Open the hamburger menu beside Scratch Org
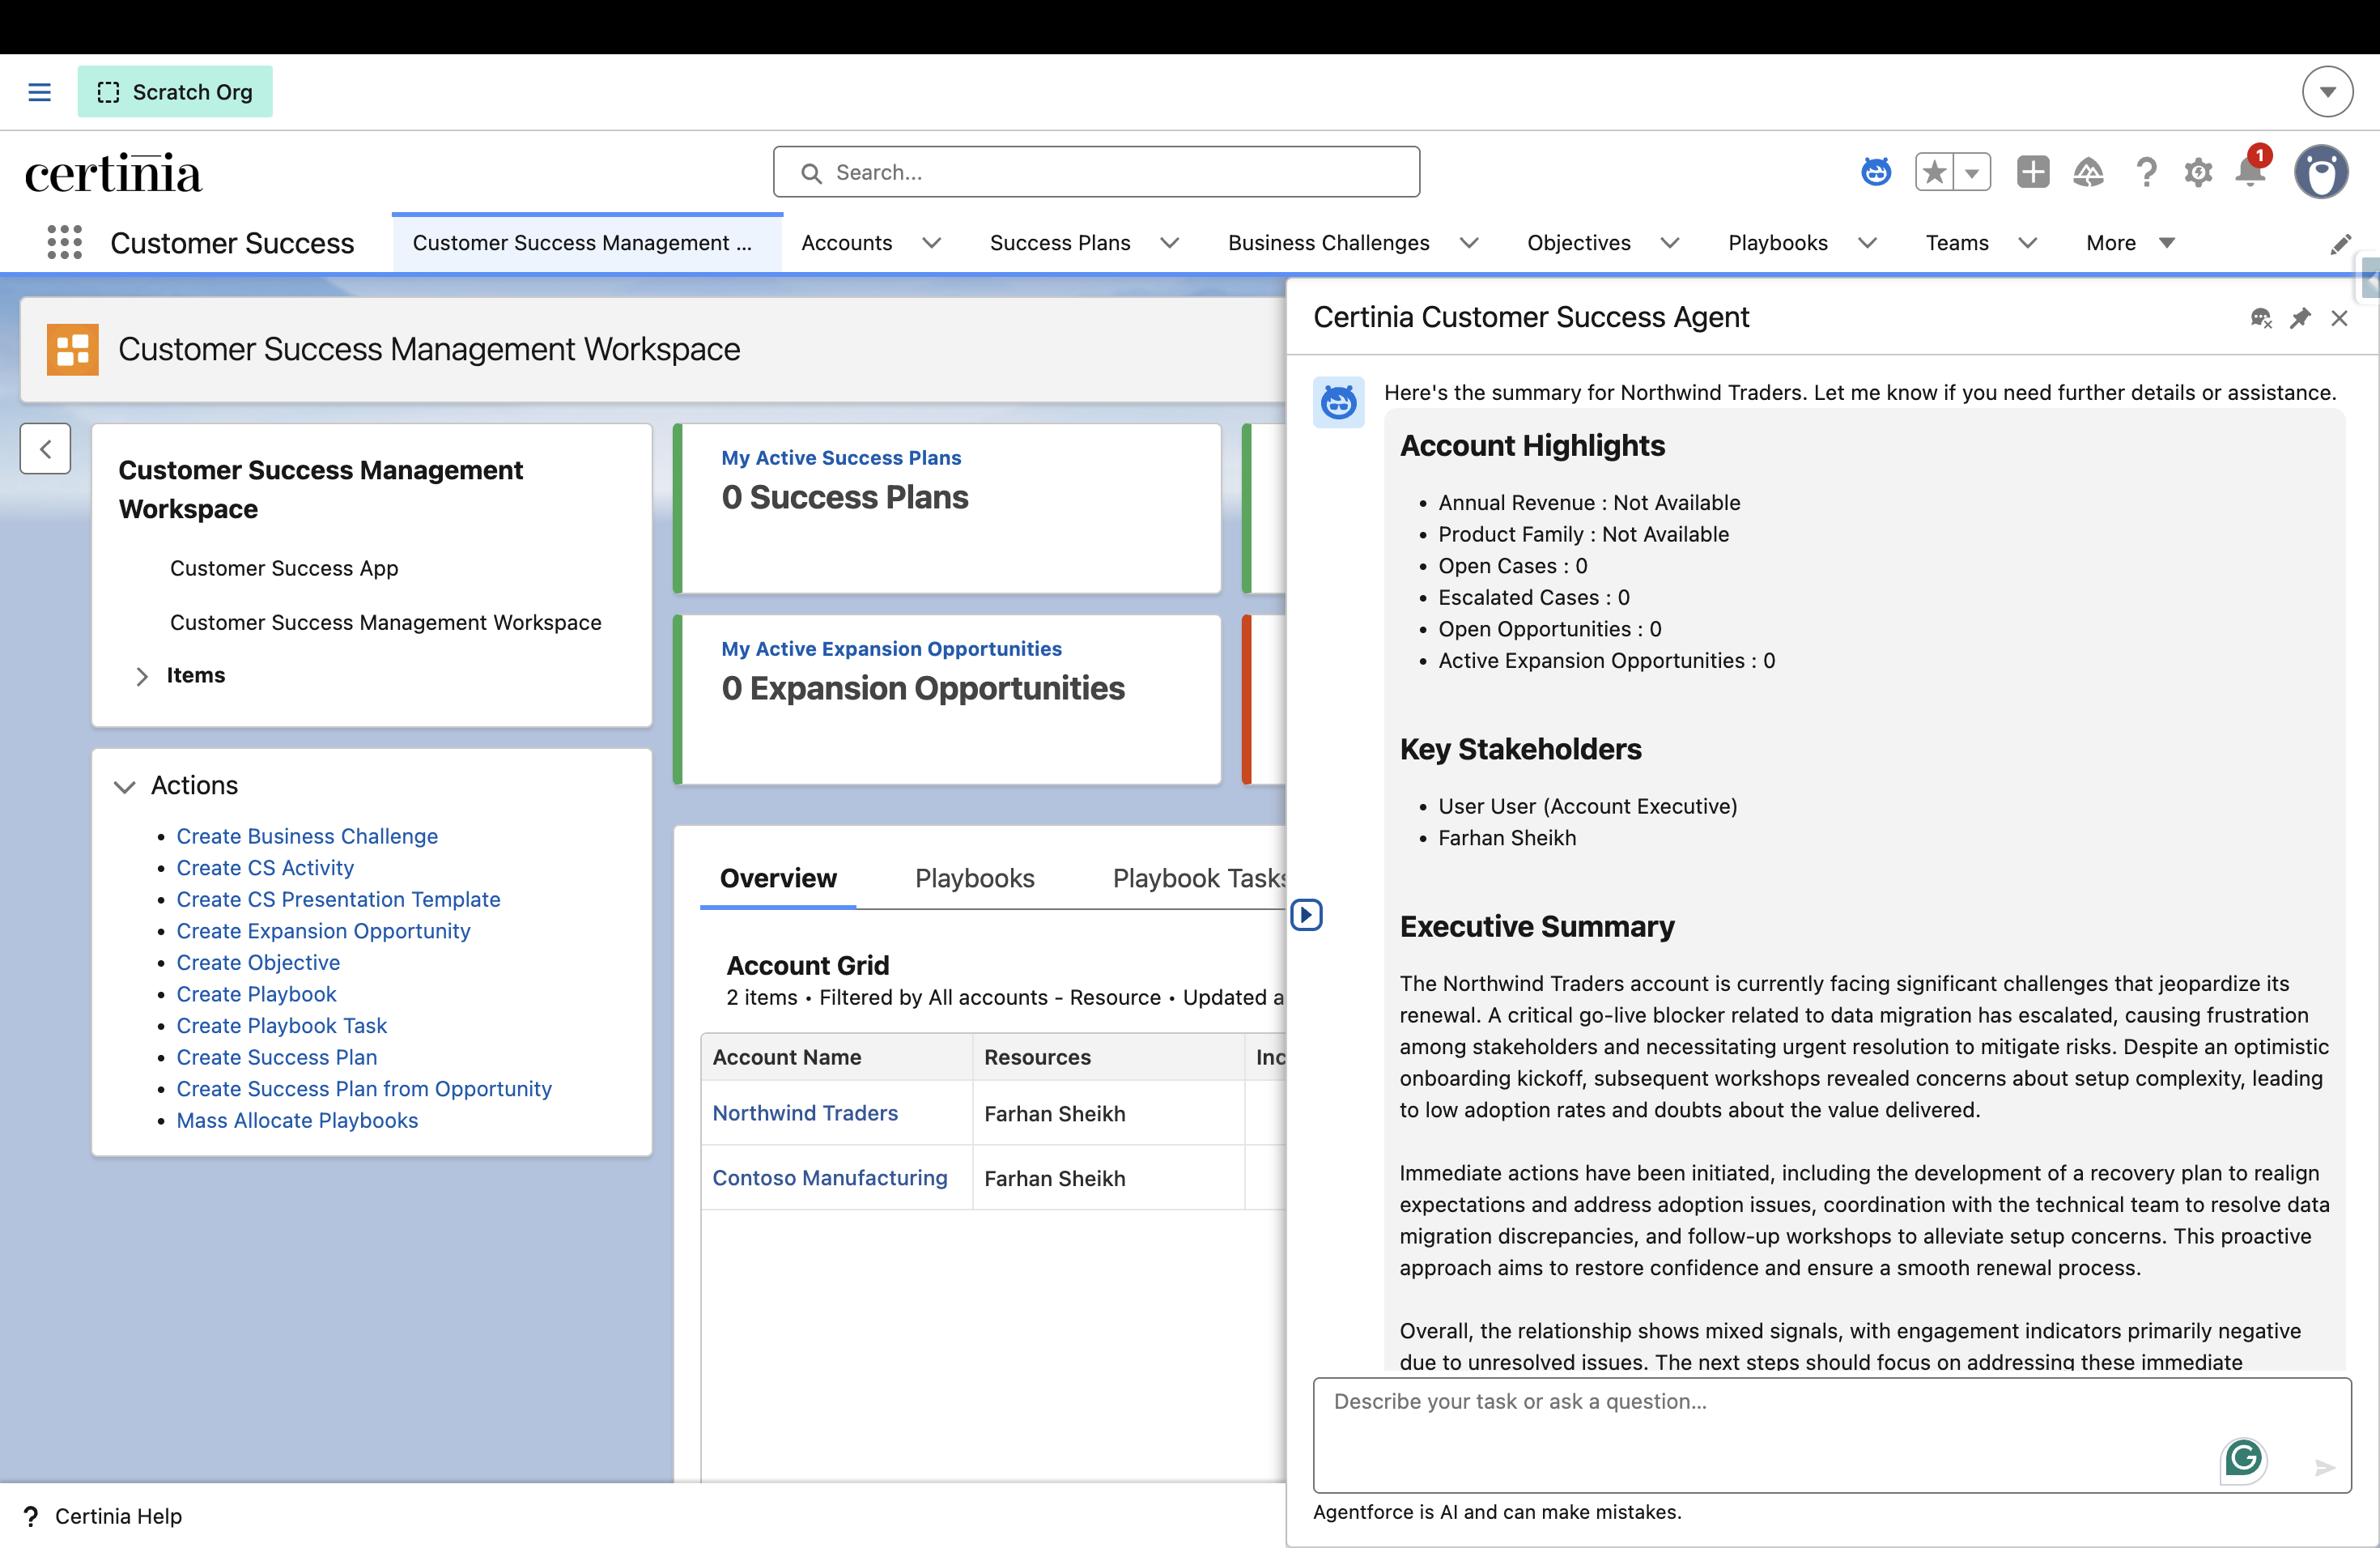 [x=39, y=92]
